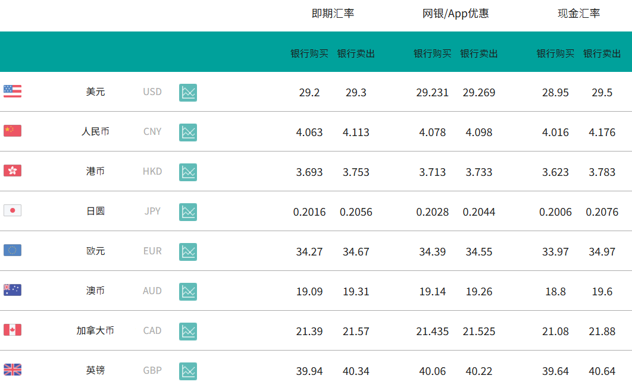
Task: Click HKD online sell rate 3.733
Action: click(x=479, y=172)
